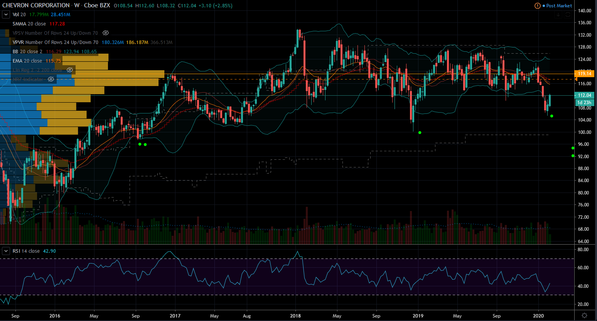This screenshot has width=597, height=321.
Task: Click the CHEVRON CORPORATION symbol title
Action: [36, 5]
